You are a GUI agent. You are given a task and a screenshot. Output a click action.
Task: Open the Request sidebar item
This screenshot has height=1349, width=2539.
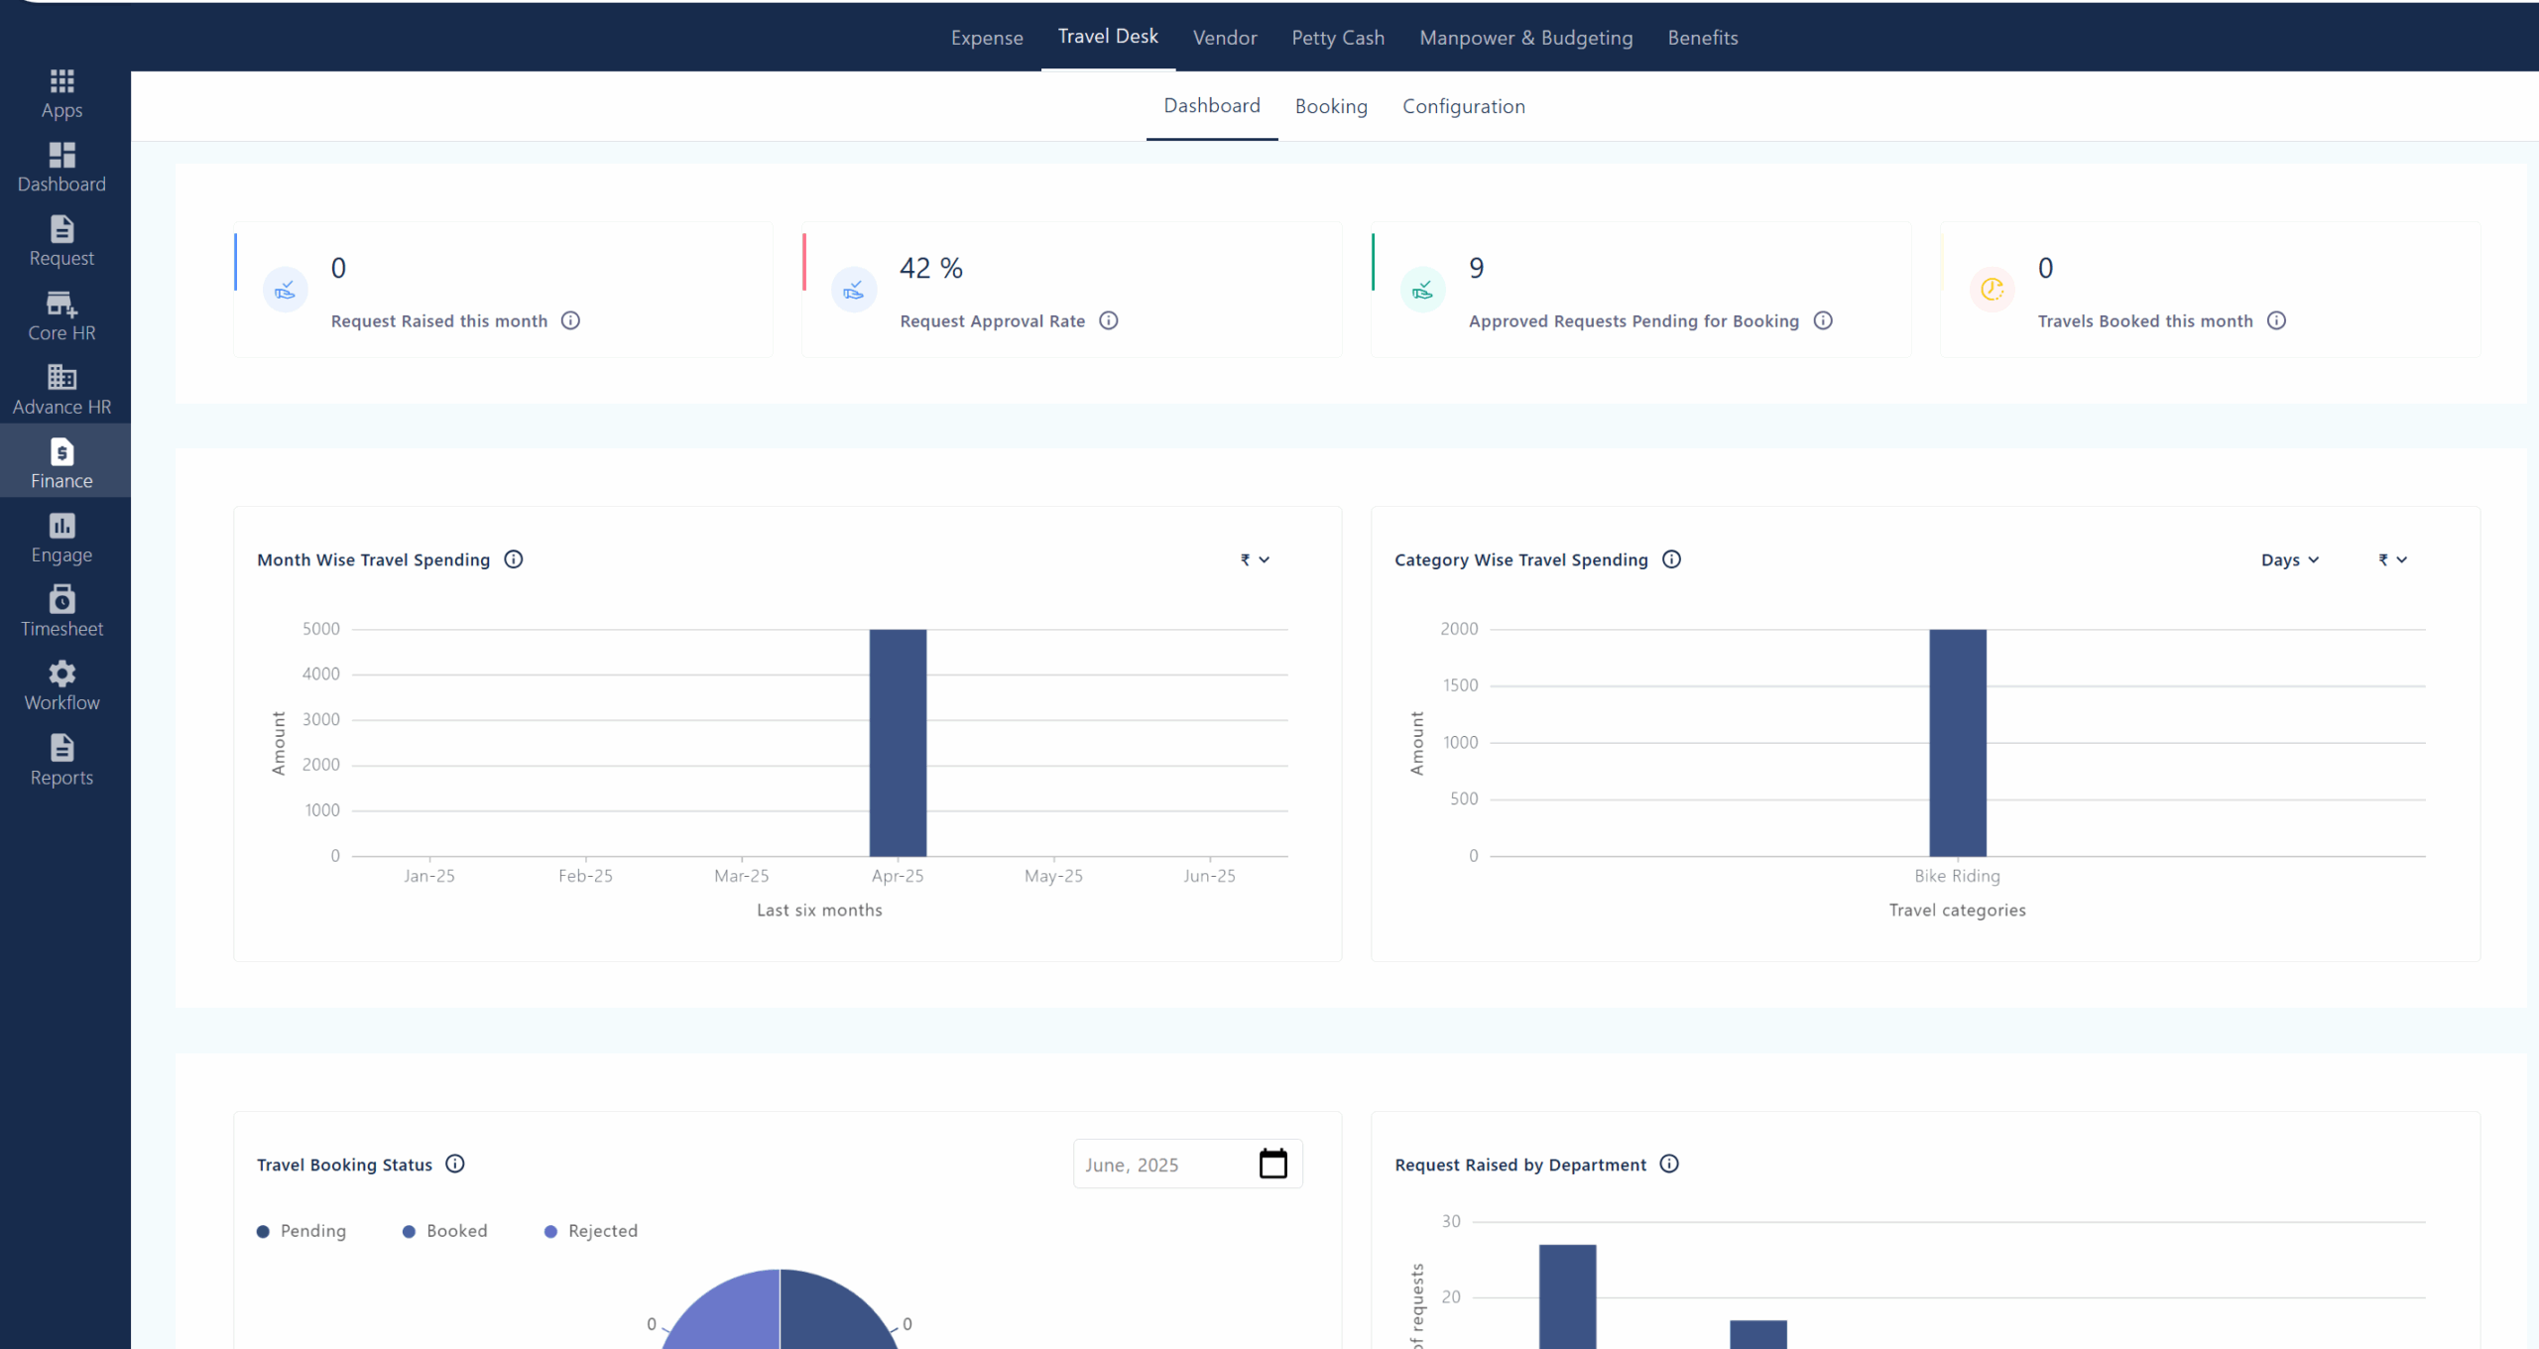coord(61,242)
